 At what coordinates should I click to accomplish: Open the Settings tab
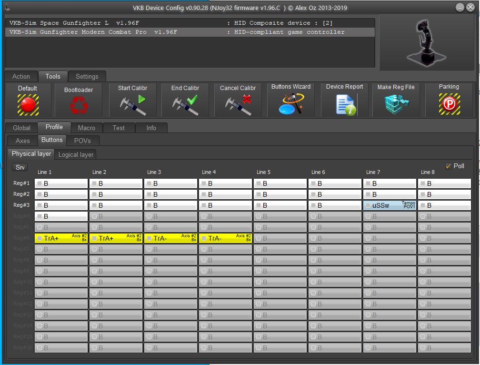[87, 76]
